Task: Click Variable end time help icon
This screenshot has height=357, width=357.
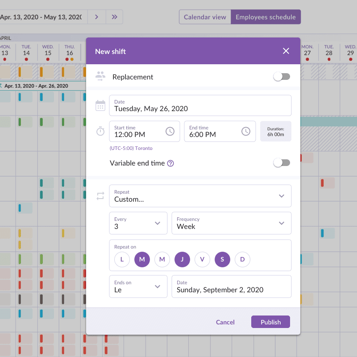Action: 170,163
